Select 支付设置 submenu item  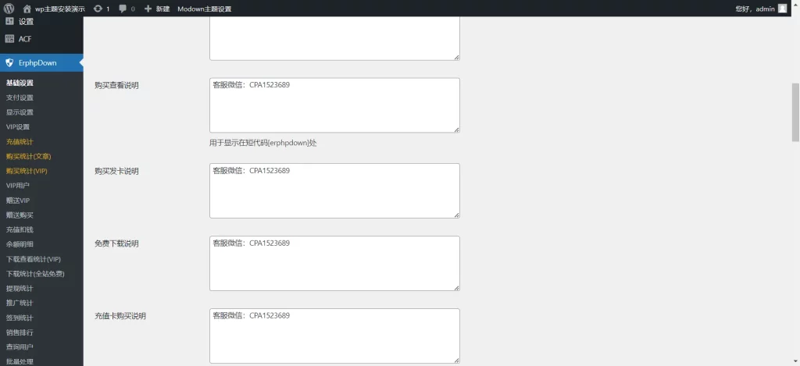point(20,98)
